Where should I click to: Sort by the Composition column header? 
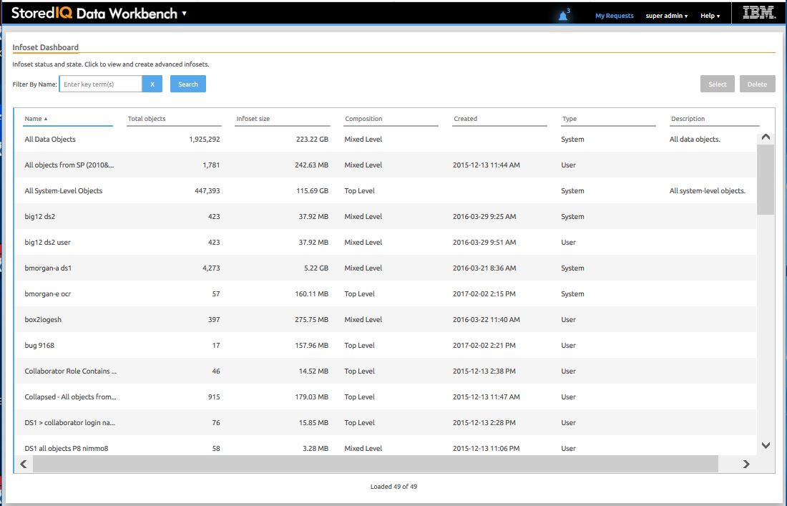[x=391, y=119]
